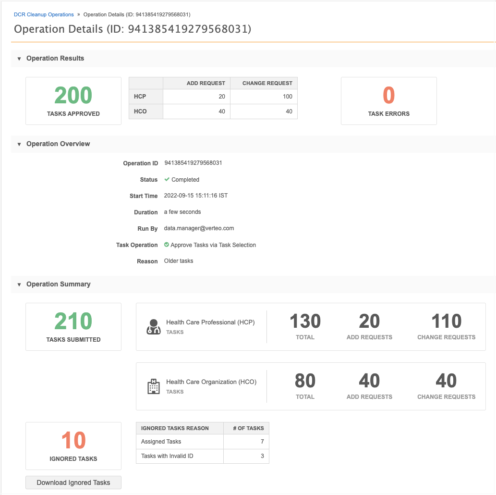Collapse the Operation Results section
496x495 pixels.
pos(19,59)
